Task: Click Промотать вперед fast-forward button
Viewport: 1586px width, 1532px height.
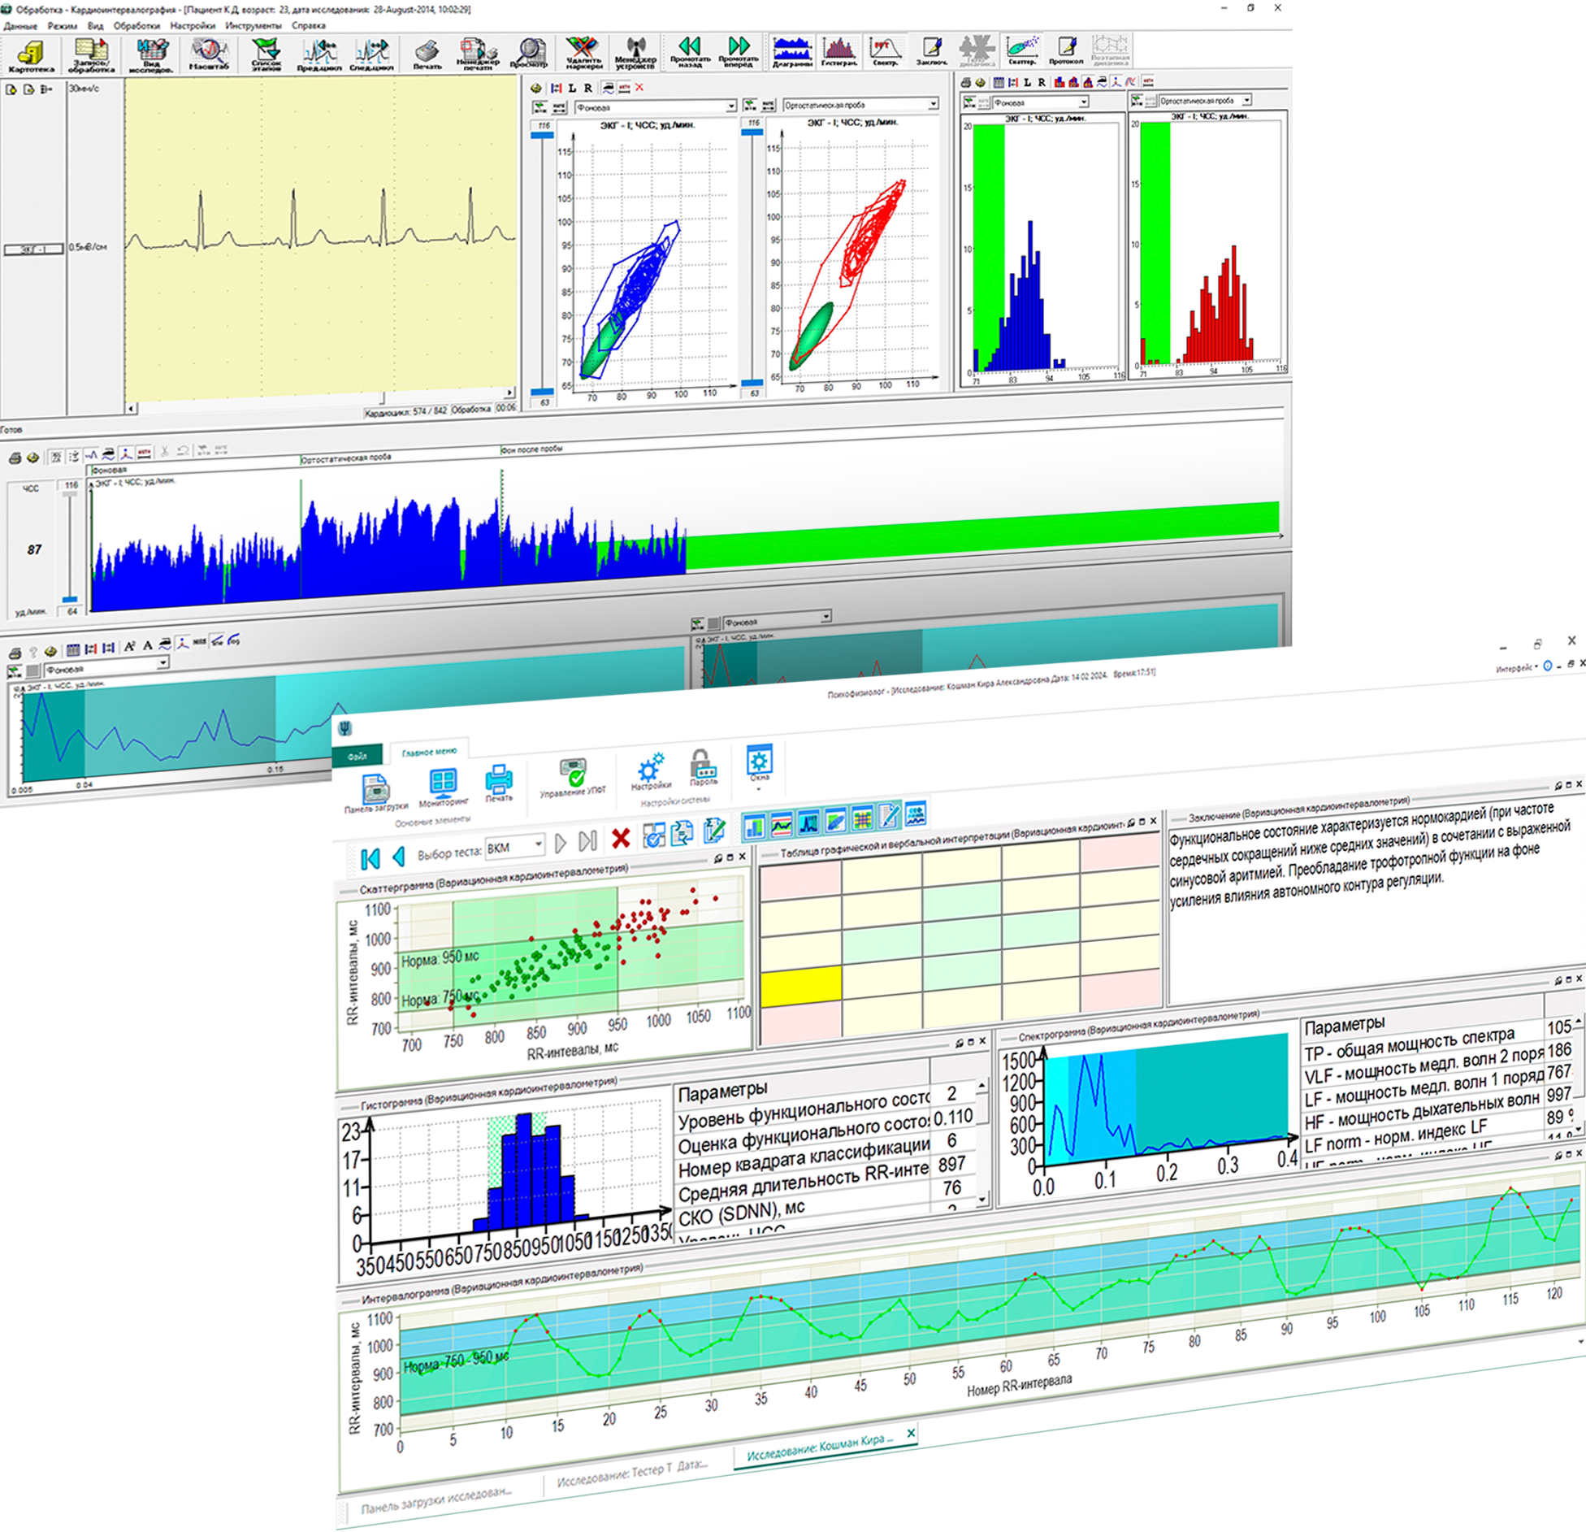Action: click(738, 50)
